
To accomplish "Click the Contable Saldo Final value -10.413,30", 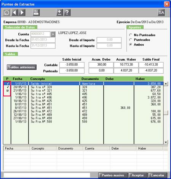I will tap(151, 65).
